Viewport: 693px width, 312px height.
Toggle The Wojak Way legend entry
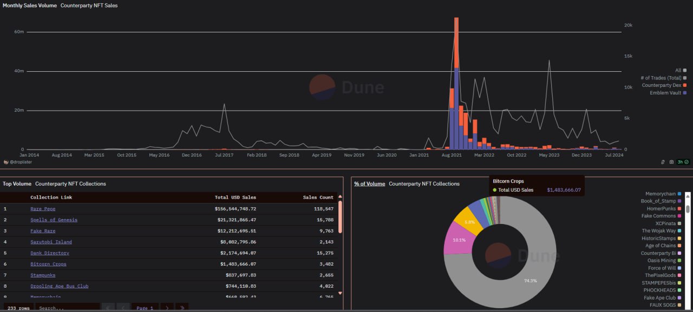click(x=662, y=231)
